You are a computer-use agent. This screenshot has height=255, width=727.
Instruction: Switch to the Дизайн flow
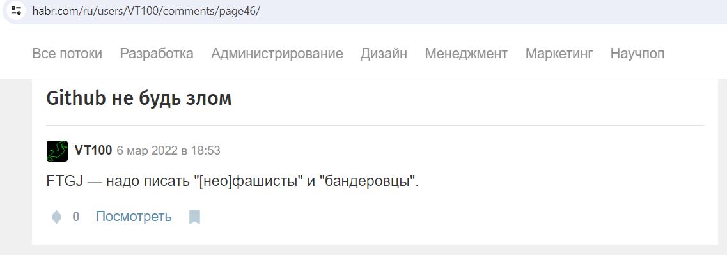(384, 53)
